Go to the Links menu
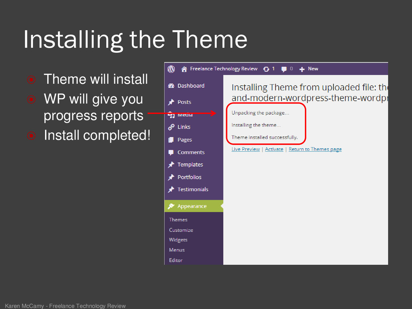The image size is (412, 309). pyautogui.click(x=183, y=127)
